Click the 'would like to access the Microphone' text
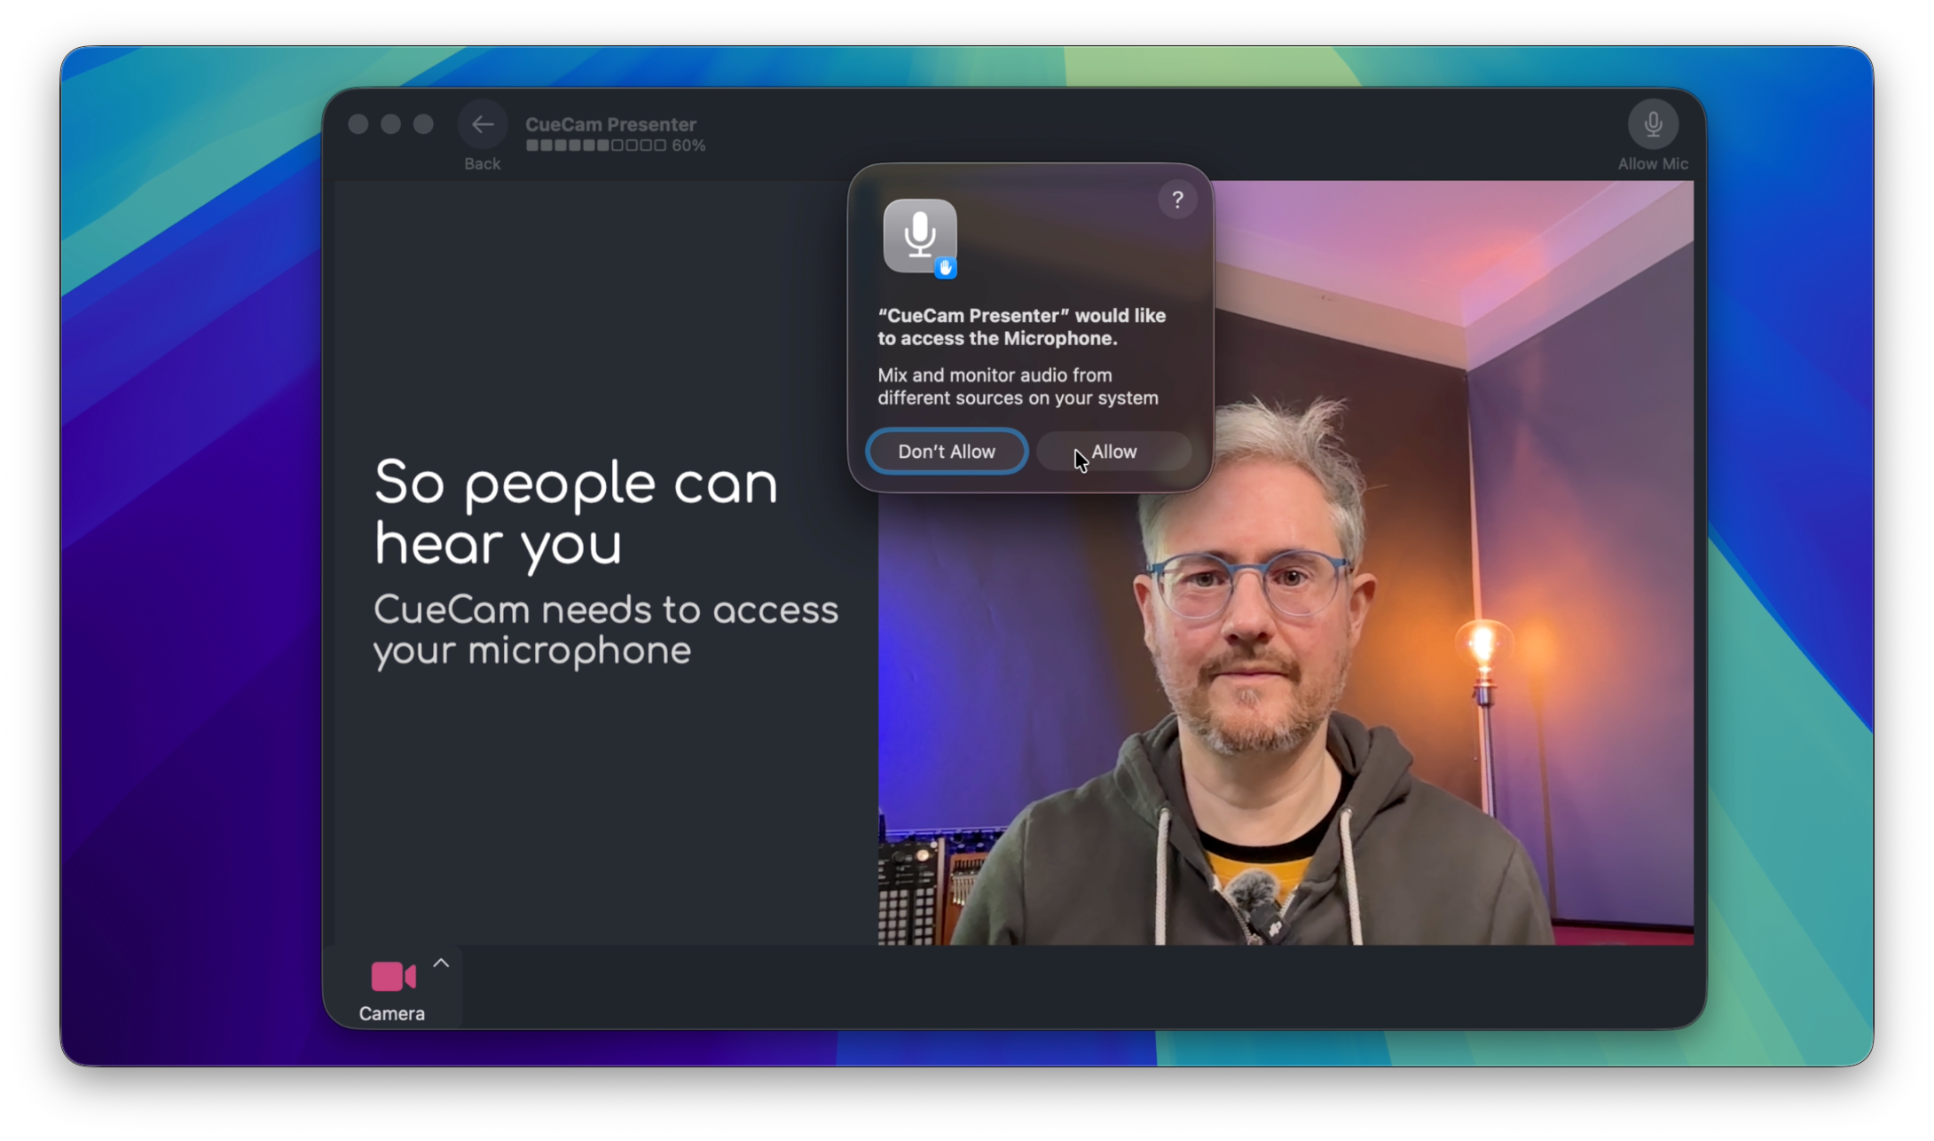This screenshot has width=1934, height=1141. [1022, 327]
